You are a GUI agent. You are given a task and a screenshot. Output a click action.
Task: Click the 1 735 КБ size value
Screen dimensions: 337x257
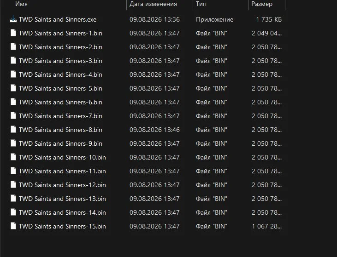(x=269, y=19)
